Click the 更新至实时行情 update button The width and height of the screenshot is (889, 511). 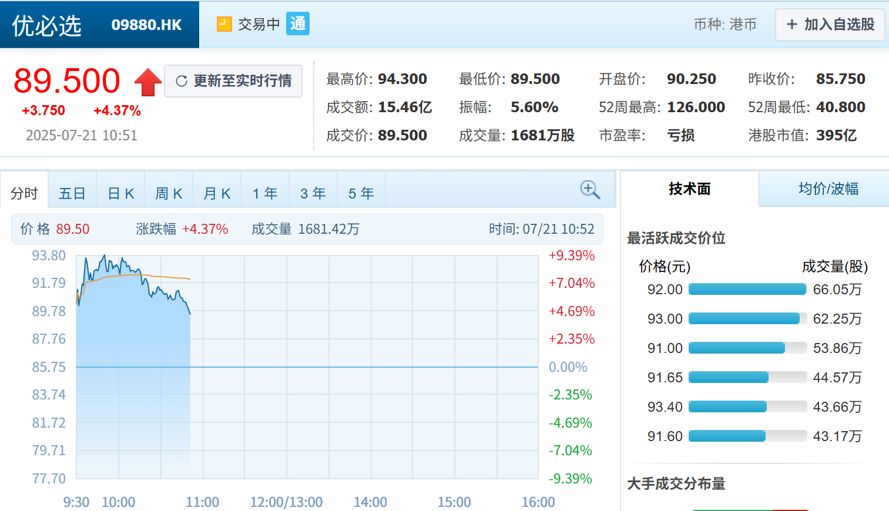click(233, 81)
